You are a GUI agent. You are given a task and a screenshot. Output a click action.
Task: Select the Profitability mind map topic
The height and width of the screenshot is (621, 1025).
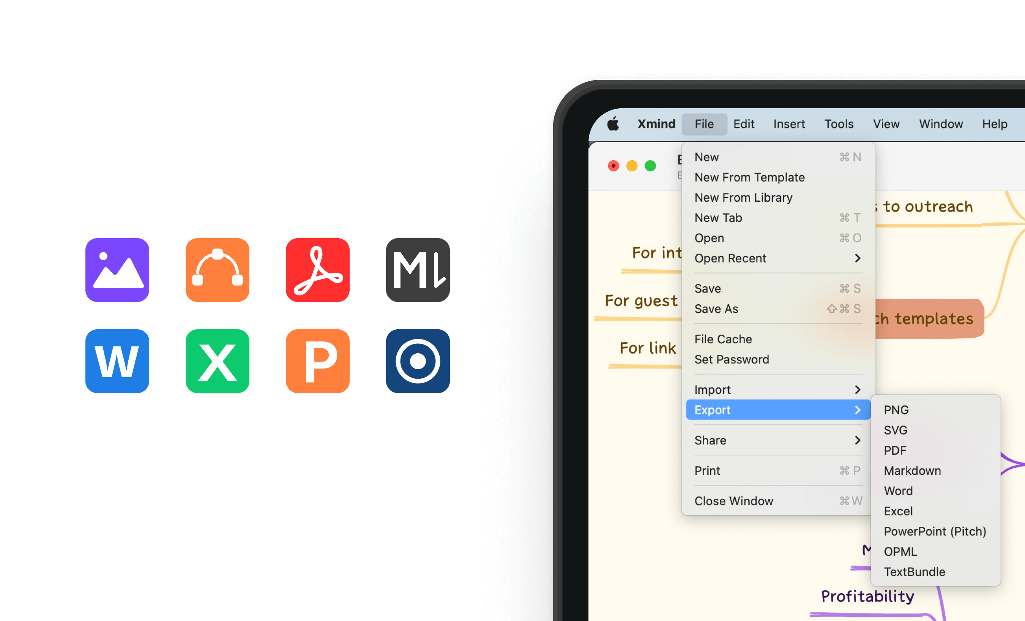pos(868,596)
